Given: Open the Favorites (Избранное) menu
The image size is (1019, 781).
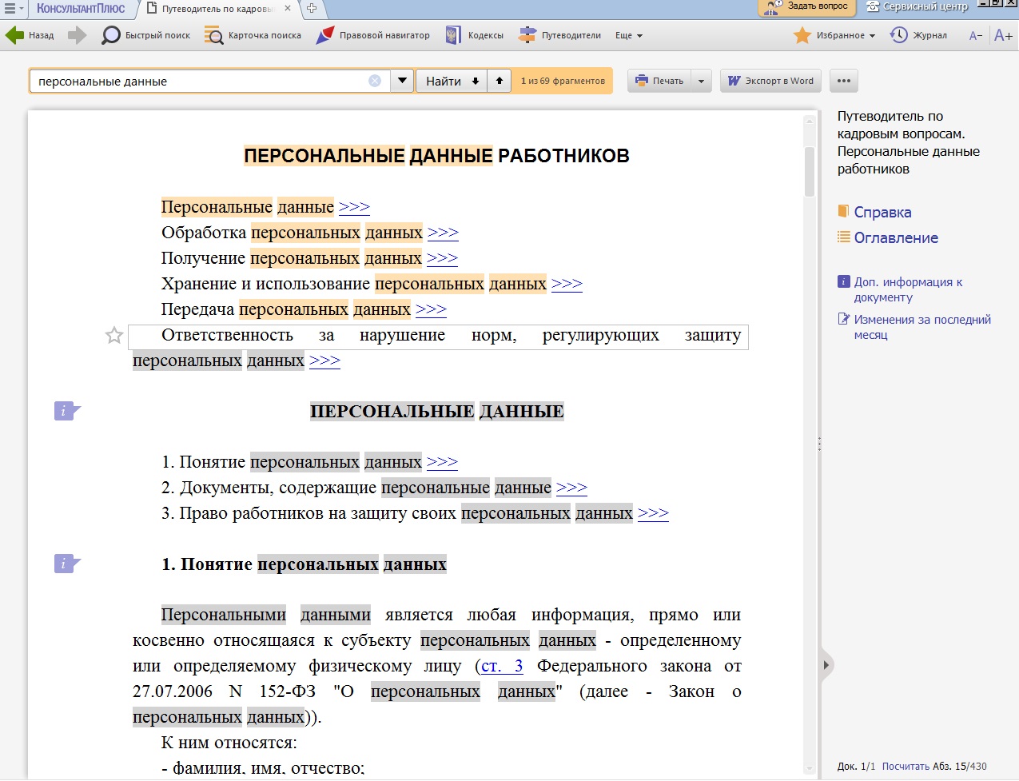Looking at the screenshot, I should tap(835, 35).
